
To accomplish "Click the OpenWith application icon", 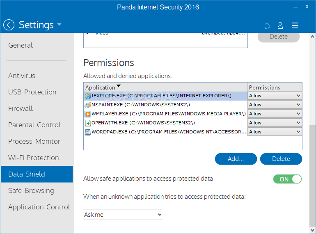I will pyautogui.click(x=88, y=123).
